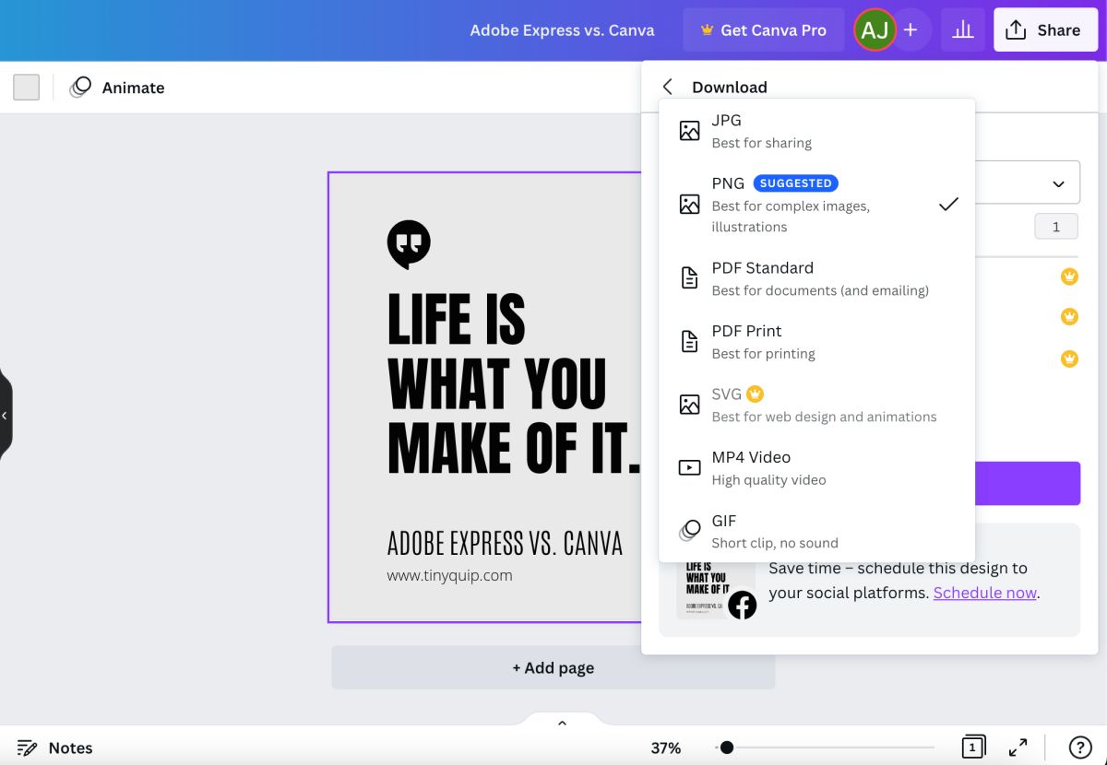The height and width of the screenshot is (765, 1107).
Task: Click the size value field showing 1
Action: (1056, 227)
